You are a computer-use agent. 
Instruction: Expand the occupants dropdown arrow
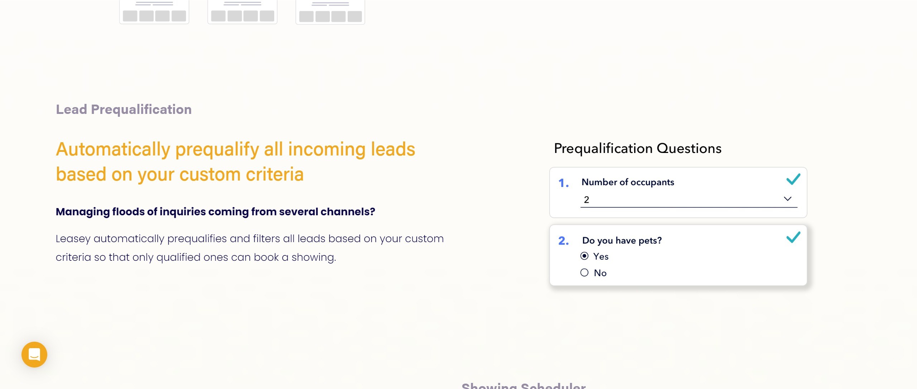click(x=788, y=199)
